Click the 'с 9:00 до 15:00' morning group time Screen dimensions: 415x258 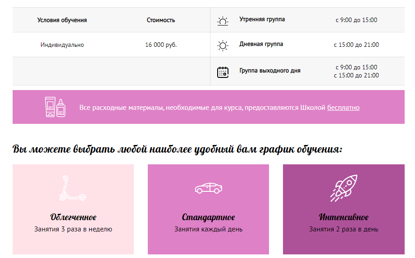[x=356, y=20]
